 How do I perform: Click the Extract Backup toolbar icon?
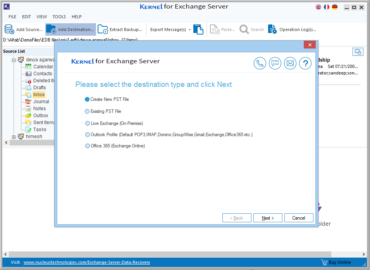(x=103, y=29)
